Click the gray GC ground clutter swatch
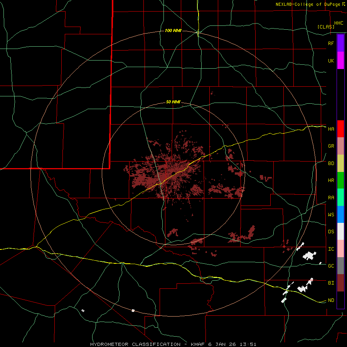This screenshot has height=347, width=347. coord(340,266)
